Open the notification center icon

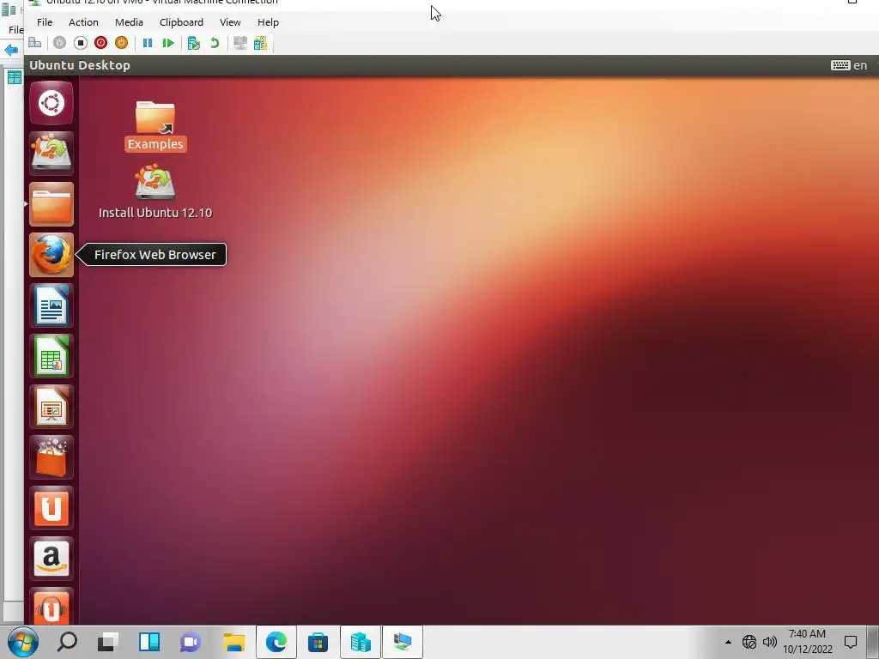[851, 642]
